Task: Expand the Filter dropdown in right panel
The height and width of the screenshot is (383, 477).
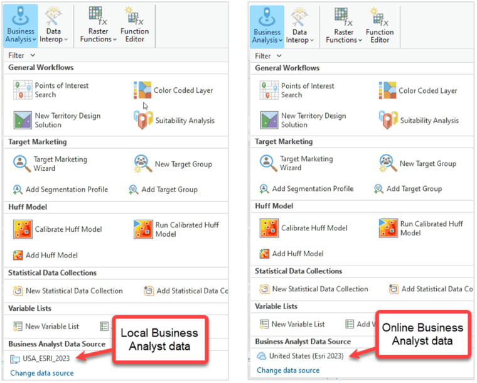Action: pos(268,56)
